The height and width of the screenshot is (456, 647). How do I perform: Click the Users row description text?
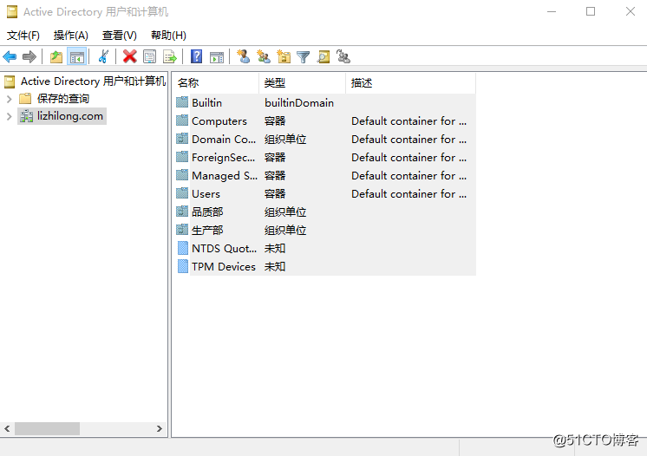pyautogui.click(x=408, y=194)
